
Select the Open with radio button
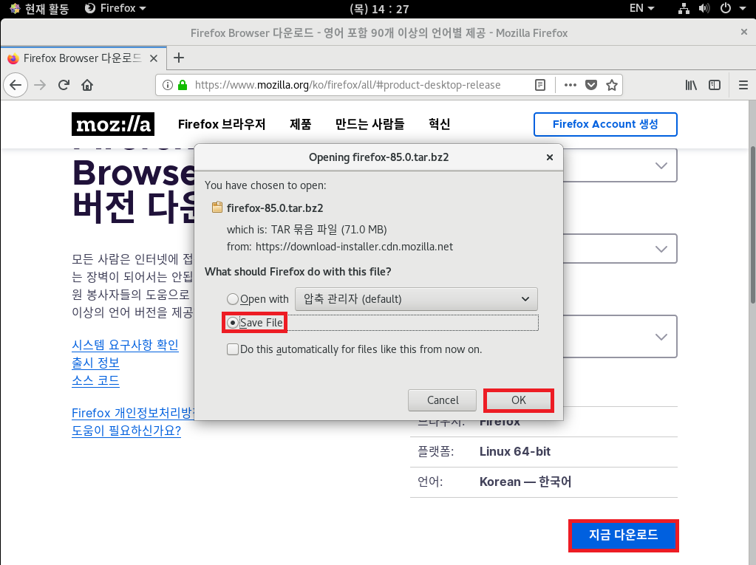232,299
